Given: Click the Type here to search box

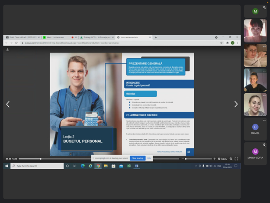Looking at the screenshot, I should pyautogui.click(x=37, y=166).
